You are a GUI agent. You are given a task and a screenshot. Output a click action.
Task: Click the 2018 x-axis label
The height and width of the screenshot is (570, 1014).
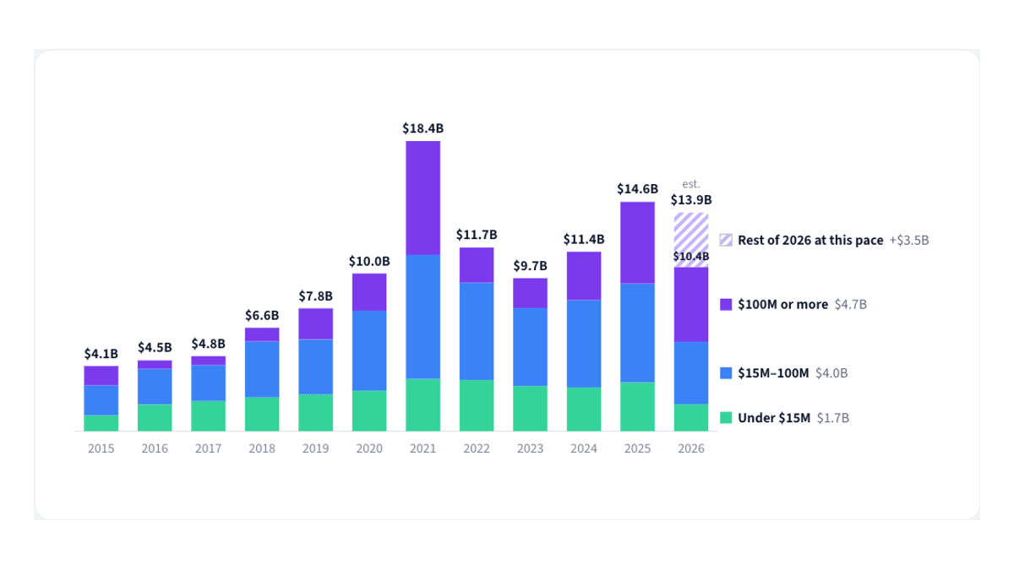tap(262, 448)
